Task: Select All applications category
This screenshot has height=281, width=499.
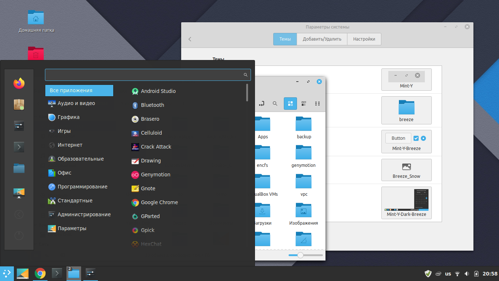Action: pos(79,90)
